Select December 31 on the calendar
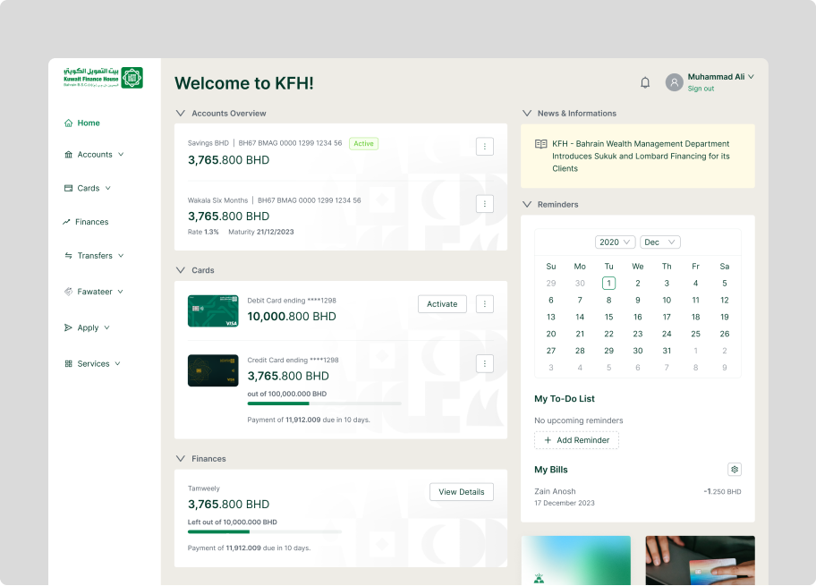 [x=666, y=351]
